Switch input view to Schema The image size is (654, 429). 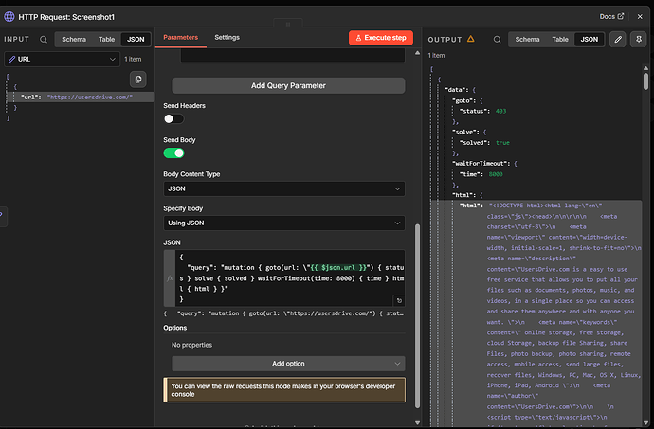(x=72, y=40)
